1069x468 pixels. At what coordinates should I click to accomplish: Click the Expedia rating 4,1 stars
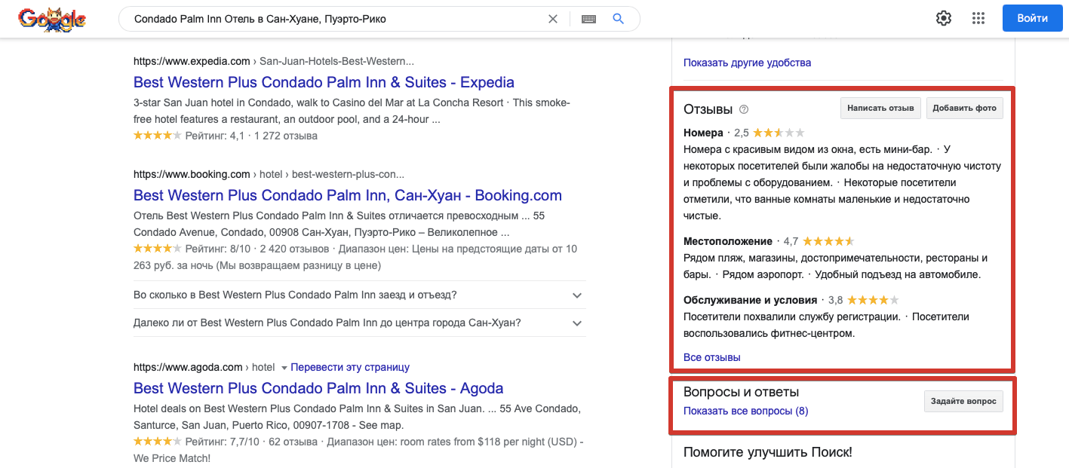158,136
